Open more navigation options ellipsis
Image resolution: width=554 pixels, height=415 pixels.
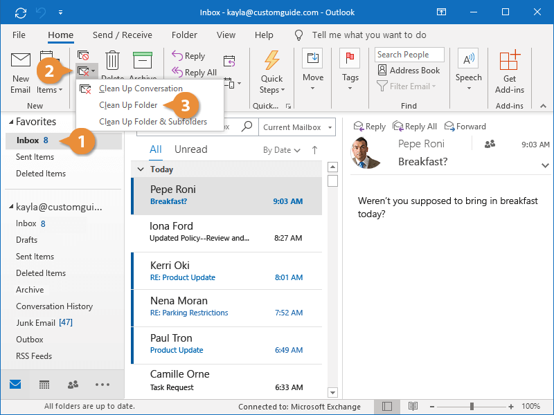[102, 385]
